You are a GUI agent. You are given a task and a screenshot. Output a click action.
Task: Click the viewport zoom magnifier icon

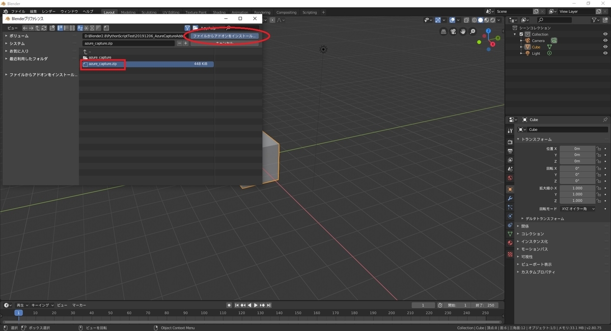tap(473, 32)
